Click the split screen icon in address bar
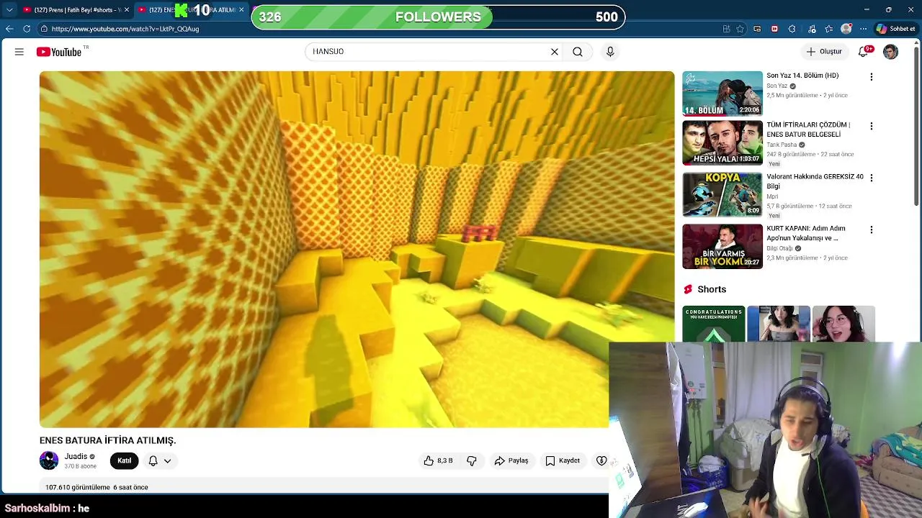The width and height of the screenshot is (922, 518). [726, 29]
